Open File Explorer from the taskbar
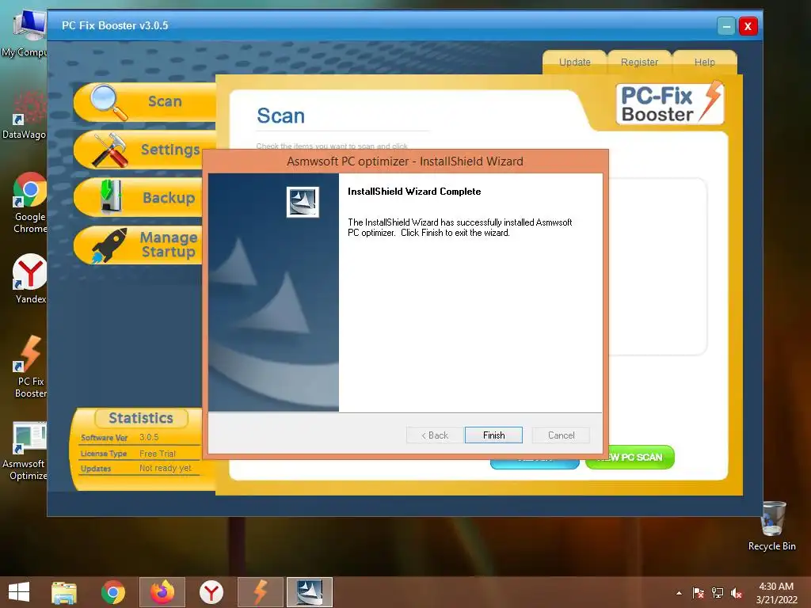811x608 pixels. point(64,592)
